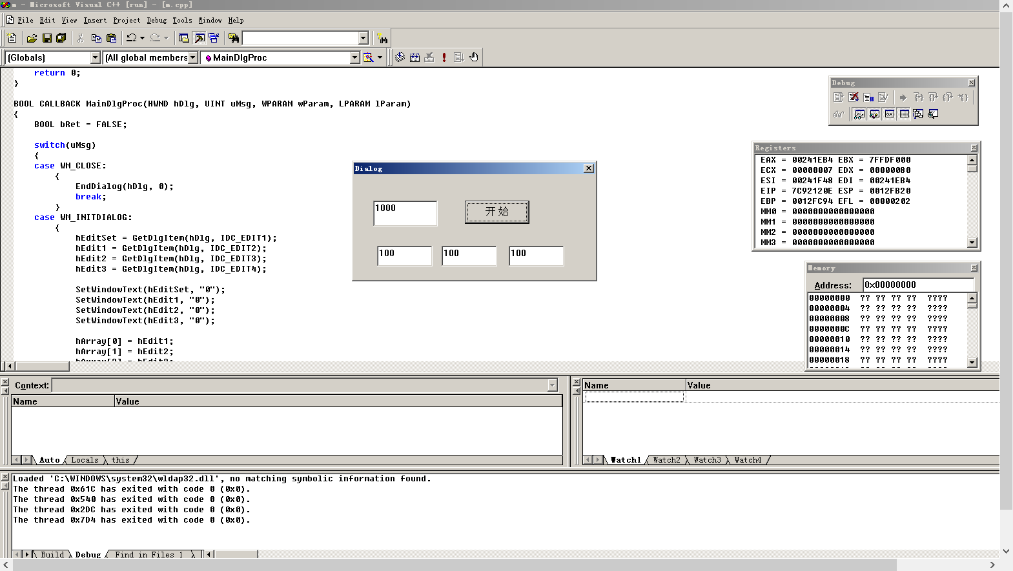Open the MainDlgProc members dropdown
1013x571 pixels.
click(x=354, y=57)
